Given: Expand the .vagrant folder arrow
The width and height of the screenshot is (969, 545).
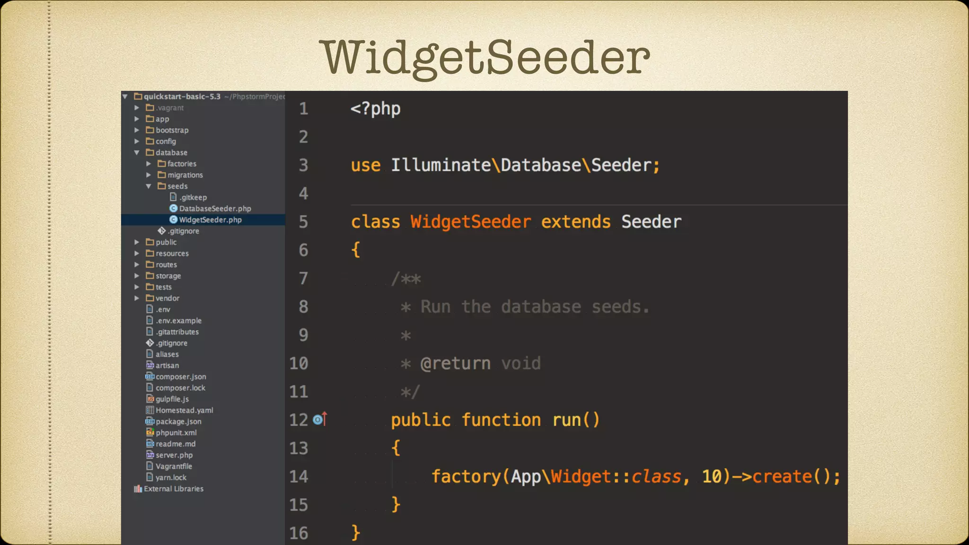Looking at the screenshot, I should pos(137,108).
